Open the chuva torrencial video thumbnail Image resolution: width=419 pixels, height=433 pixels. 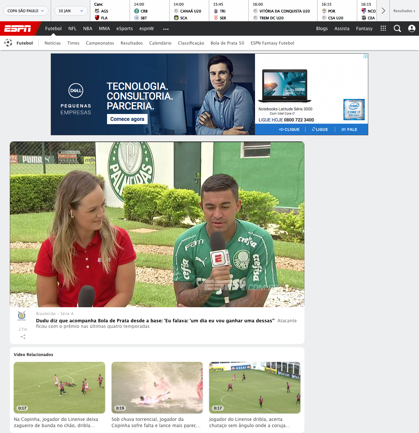coord(157,387)
